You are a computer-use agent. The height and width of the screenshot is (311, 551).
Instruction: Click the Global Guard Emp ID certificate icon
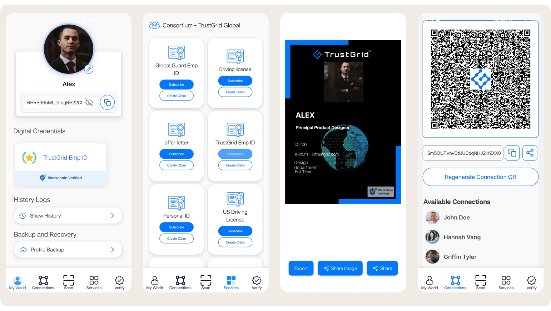tap(177, 53)
